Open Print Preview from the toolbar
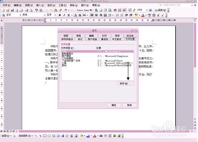The height and width of the screenshot is (142, 198). pyautogui.click(x=31, y=10)
